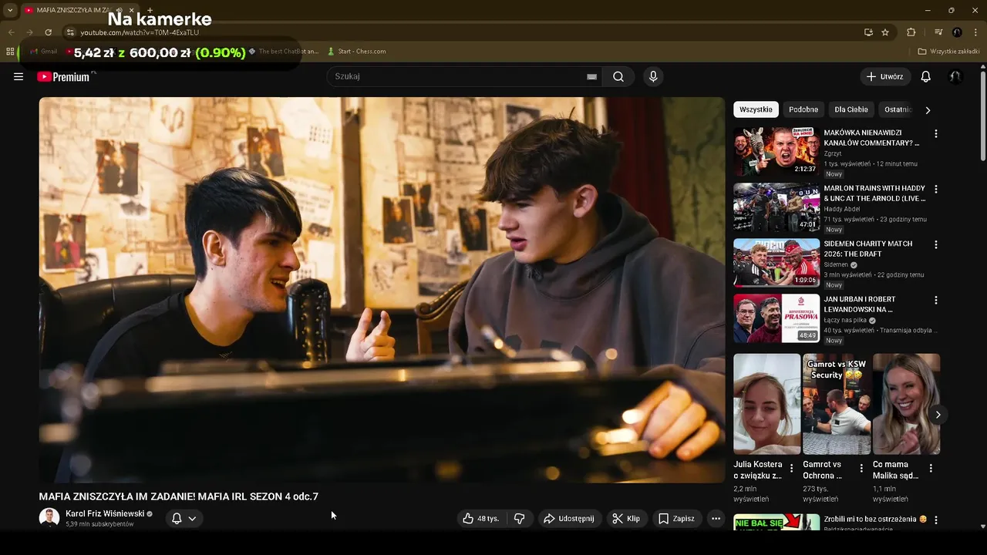Click the Zapisz save button

(676, 519)
